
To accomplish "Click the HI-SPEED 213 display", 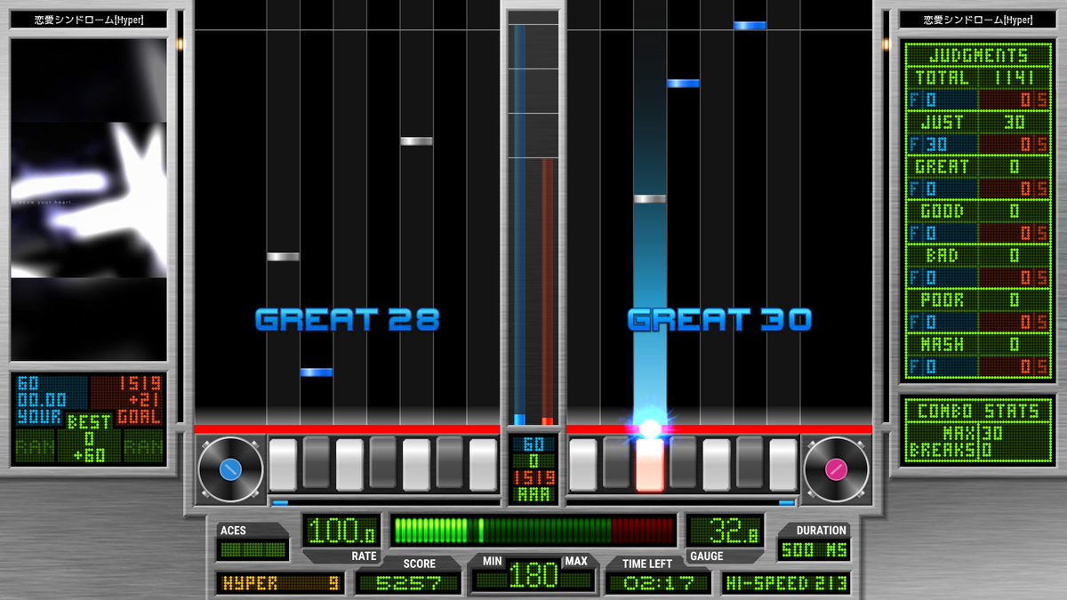I will click(x=785, y=583).
